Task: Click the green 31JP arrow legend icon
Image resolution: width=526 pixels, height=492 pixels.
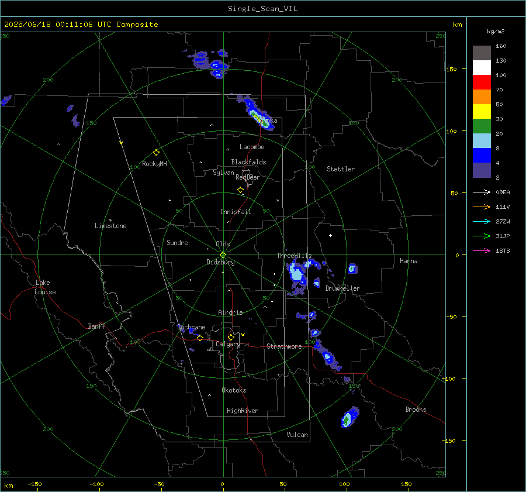Action: point(482,236)
